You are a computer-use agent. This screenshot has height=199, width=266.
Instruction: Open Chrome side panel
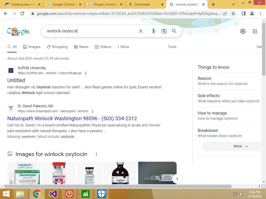click(244, 13)
